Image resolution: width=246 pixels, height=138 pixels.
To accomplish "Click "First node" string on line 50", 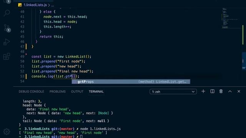I will pos(70,61).
